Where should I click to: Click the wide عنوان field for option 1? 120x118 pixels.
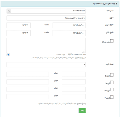[x=28, y=74]
